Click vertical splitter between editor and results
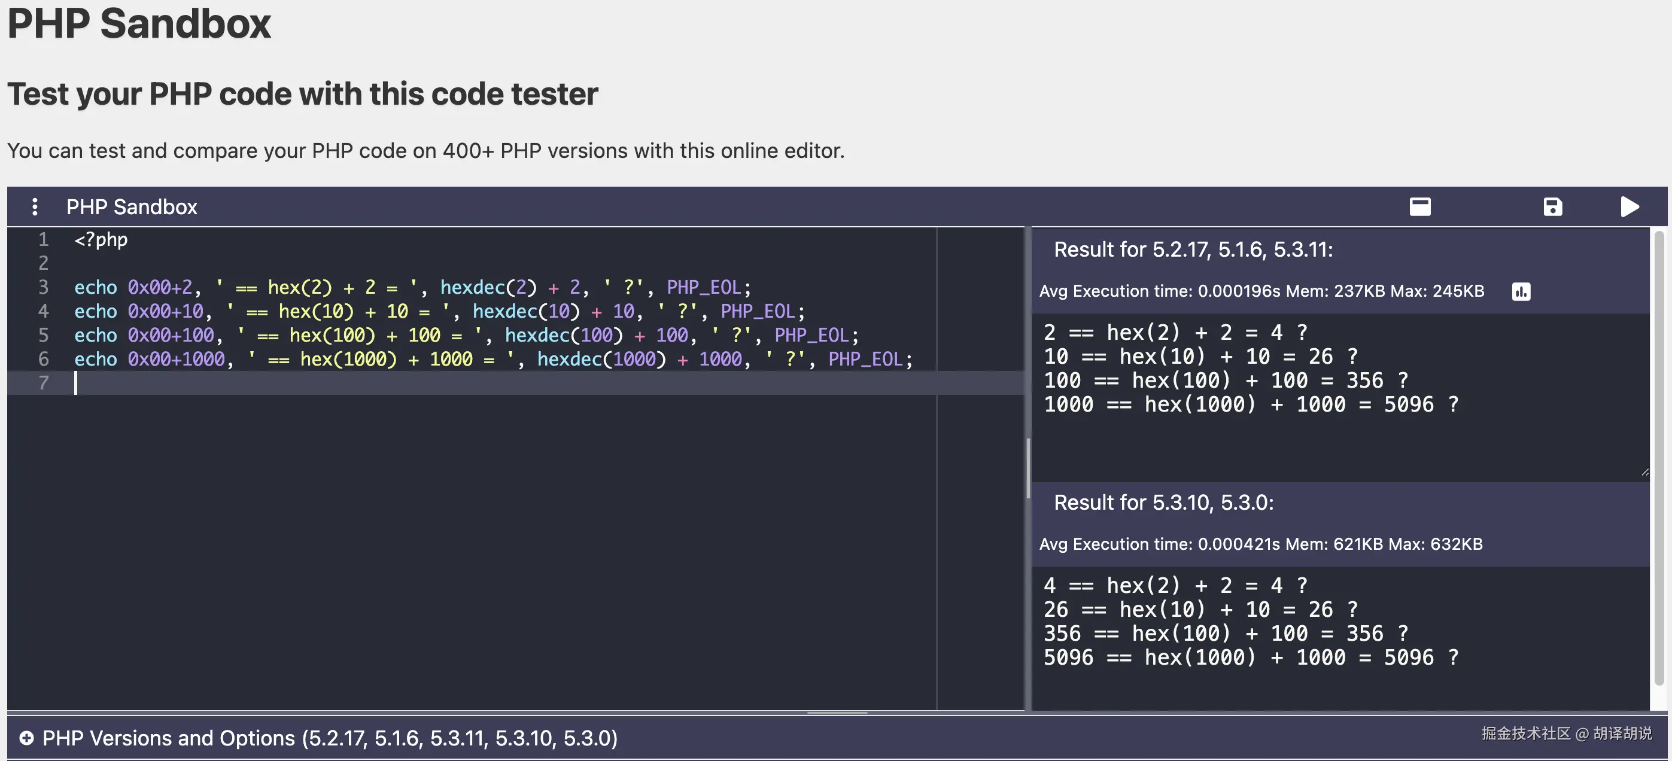The height and width of the screenshot is (761, 1672). (x=1028, y=467)
